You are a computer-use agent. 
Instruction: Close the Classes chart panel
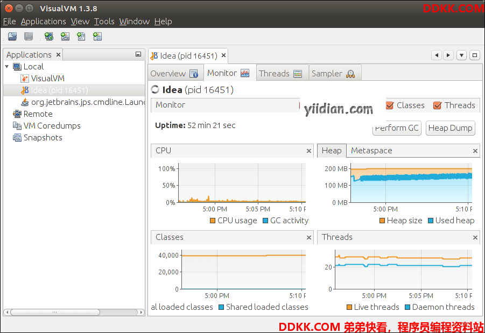click(x=308, y=237)
